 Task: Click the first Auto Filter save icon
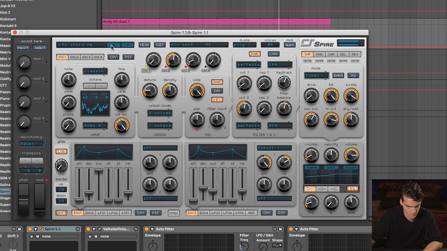280,229
